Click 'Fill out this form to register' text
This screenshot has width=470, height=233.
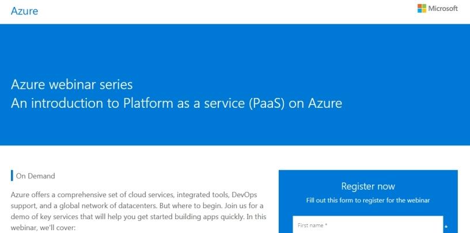coord(368,201)
